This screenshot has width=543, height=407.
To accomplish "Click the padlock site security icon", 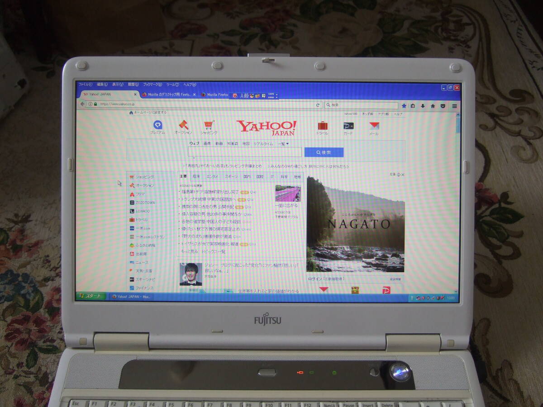I will (96, 104).
